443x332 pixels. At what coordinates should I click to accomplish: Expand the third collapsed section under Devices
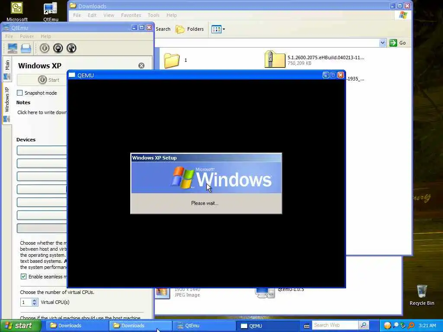[x=42, y=176]
